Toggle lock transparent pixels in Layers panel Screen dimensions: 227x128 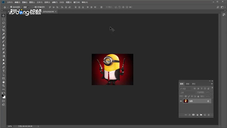click(x=186, y=96)
